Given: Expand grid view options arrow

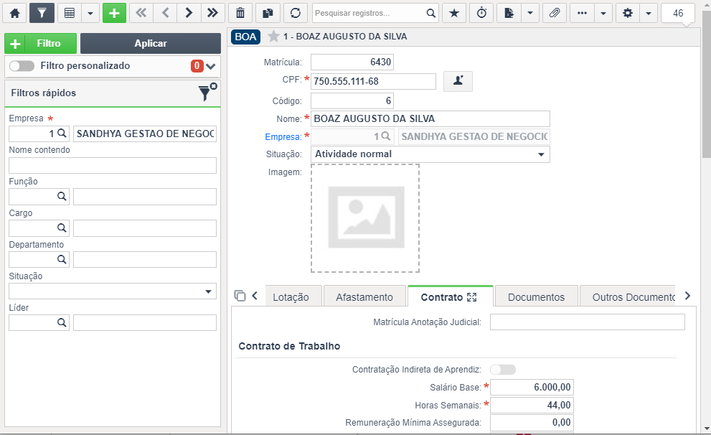Looking at the screenshot, I should 90,13.
